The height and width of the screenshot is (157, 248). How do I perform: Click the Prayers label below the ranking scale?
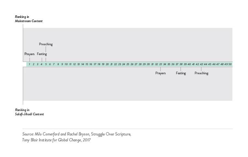click(x=160, y=73)
